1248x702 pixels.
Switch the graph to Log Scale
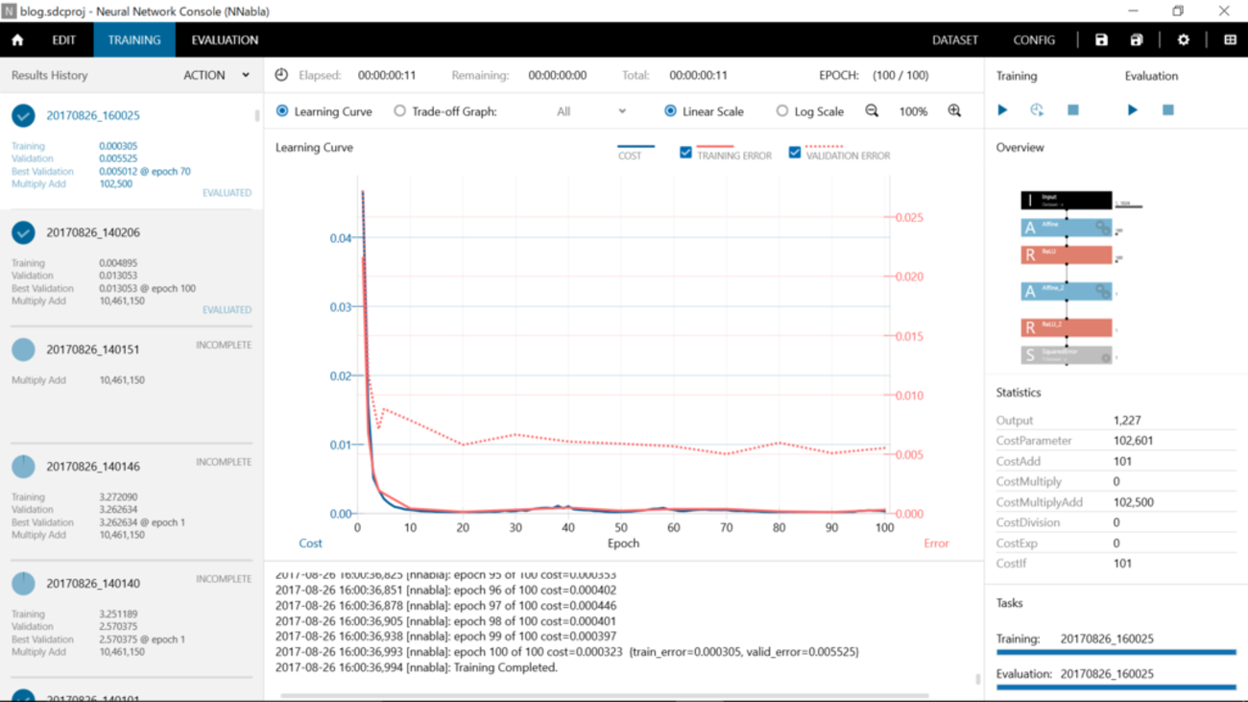pyautogui.click(x=782, y=111)
